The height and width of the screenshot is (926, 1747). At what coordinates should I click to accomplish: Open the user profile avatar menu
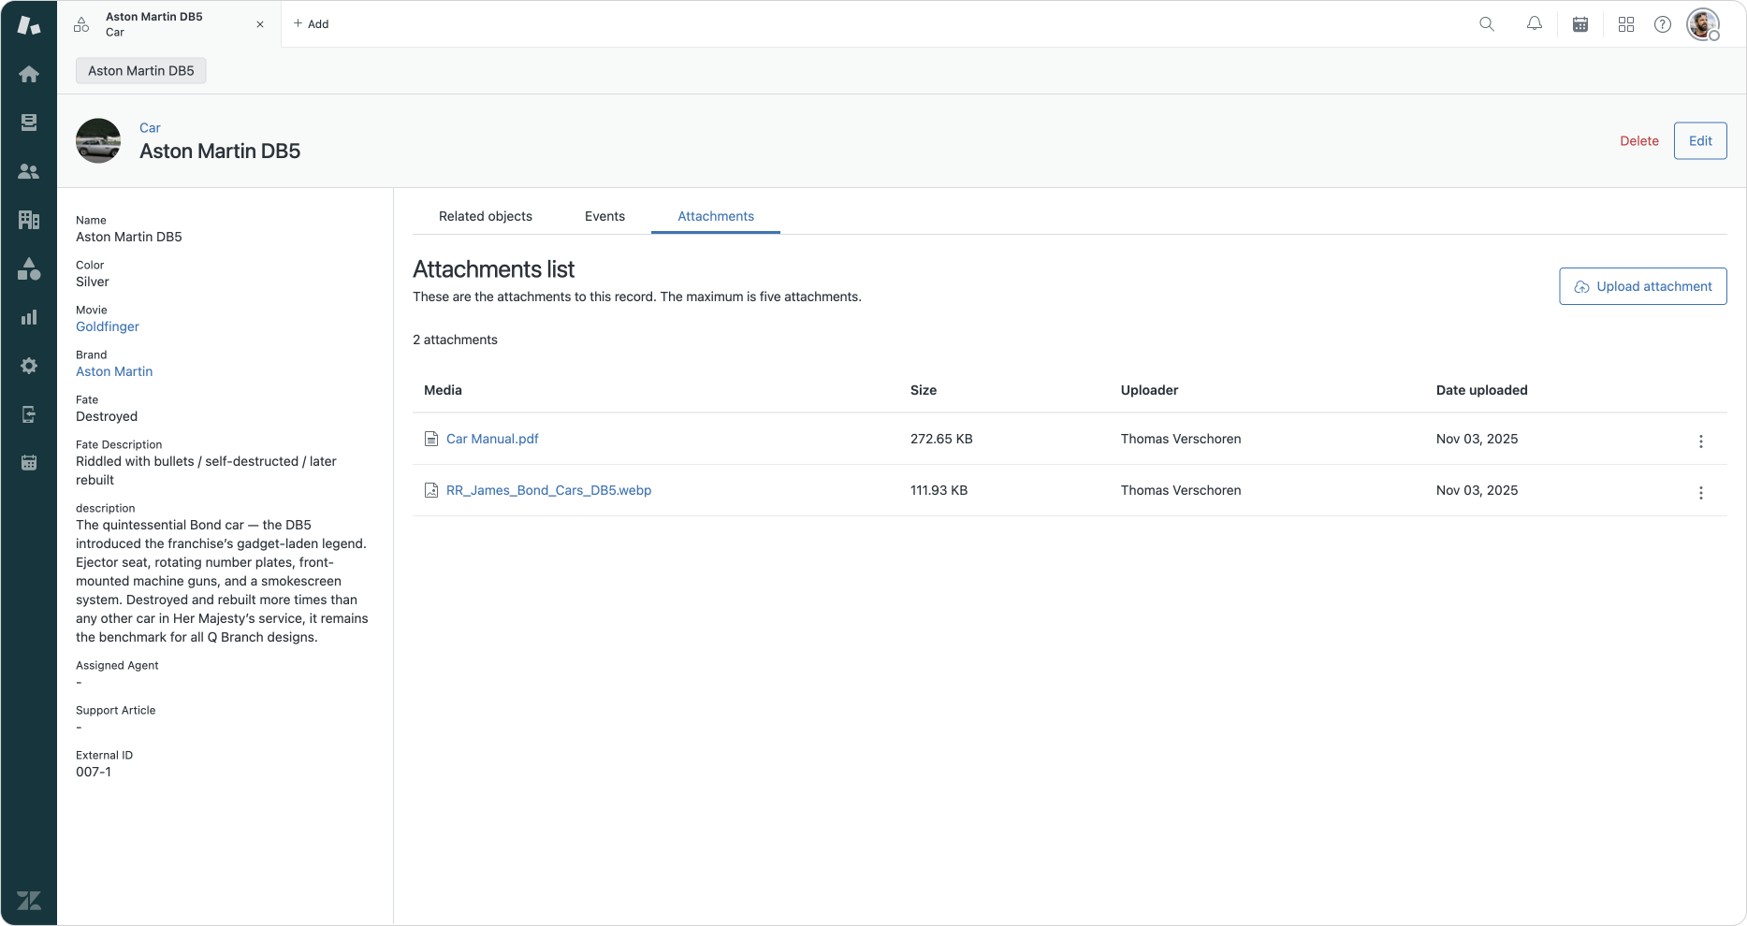click(x=1703, y=24)
